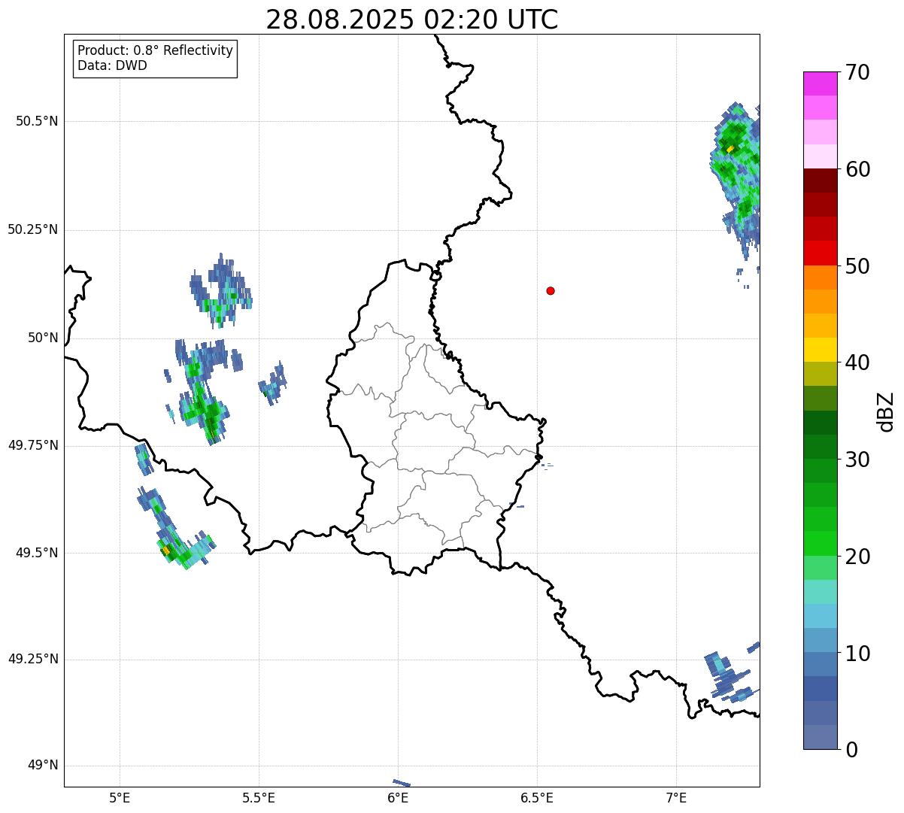904x813 pixels.
Task: Click the "Data: DWD" label
Action: coord(112,65)
